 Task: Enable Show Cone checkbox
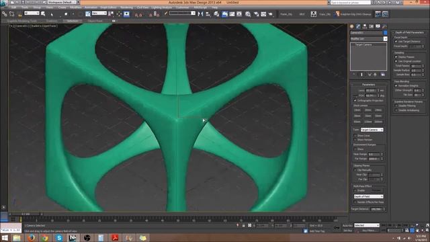point(355,136)
